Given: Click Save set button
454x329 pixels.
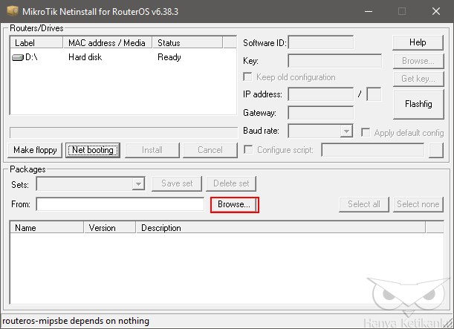Looking at the screenshot, I should tap(177, 183).
